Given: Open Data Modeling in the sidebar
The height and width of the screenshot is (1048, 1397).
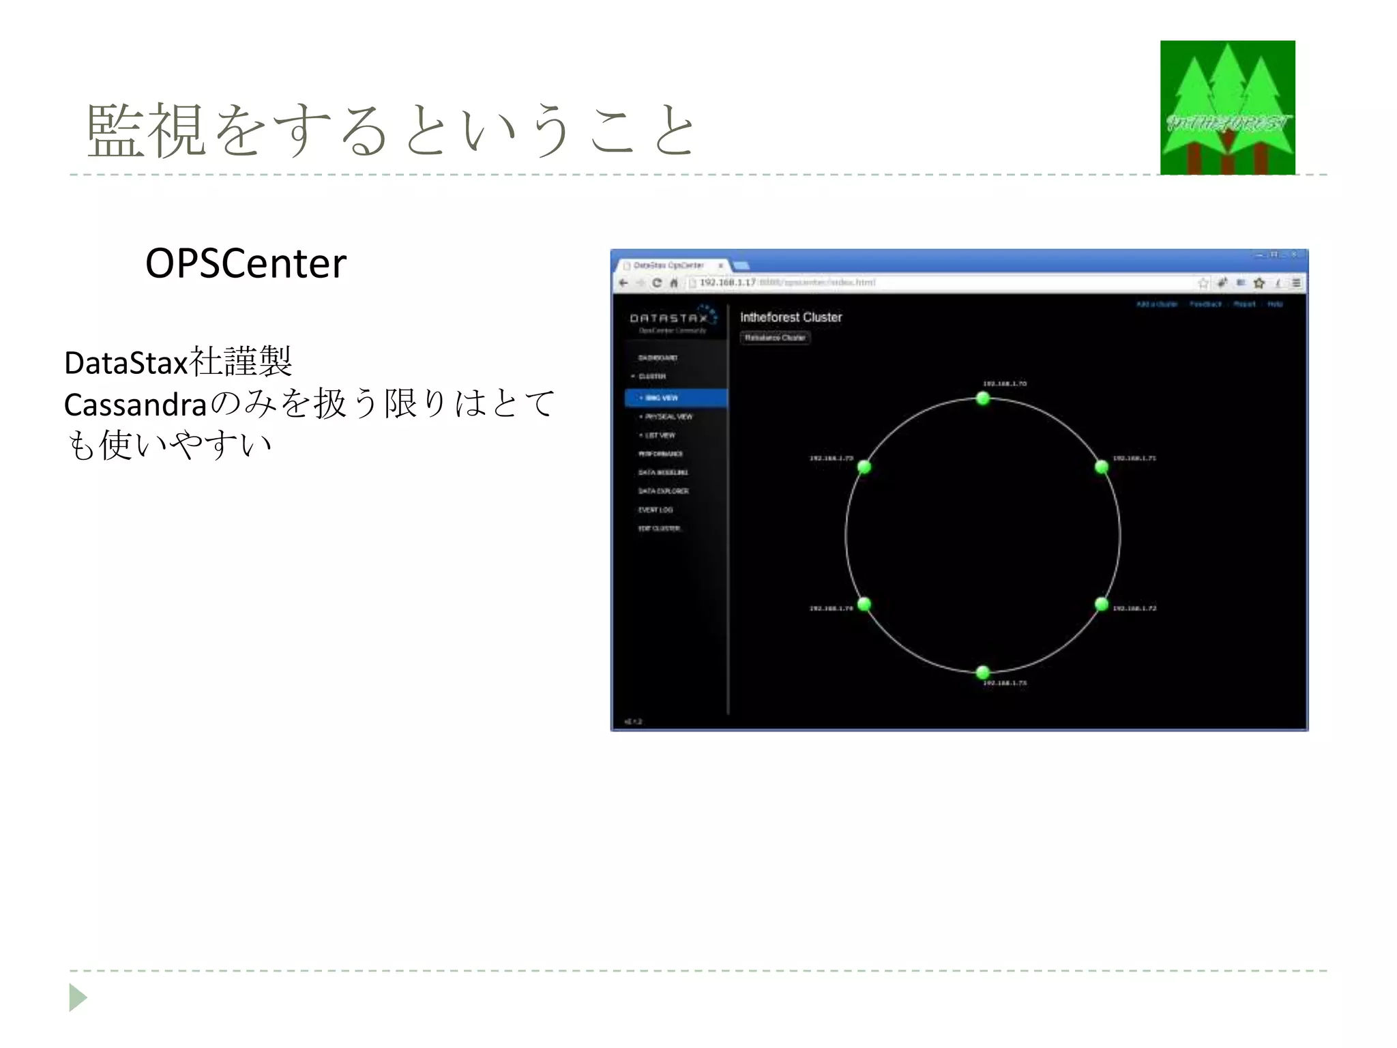Looking at the screenshot, I should [663, 472].
